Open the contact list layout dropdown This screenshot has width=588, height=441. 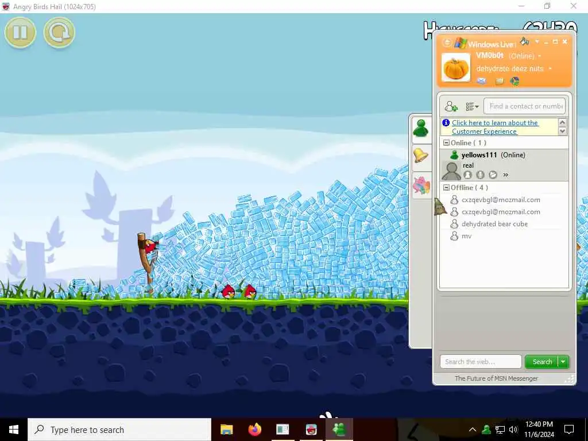(472, 107)
